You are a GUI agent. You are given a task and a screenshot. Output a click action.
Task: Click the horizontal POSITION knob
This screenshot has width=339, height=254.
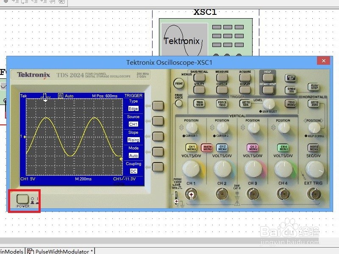click(314, 128)
